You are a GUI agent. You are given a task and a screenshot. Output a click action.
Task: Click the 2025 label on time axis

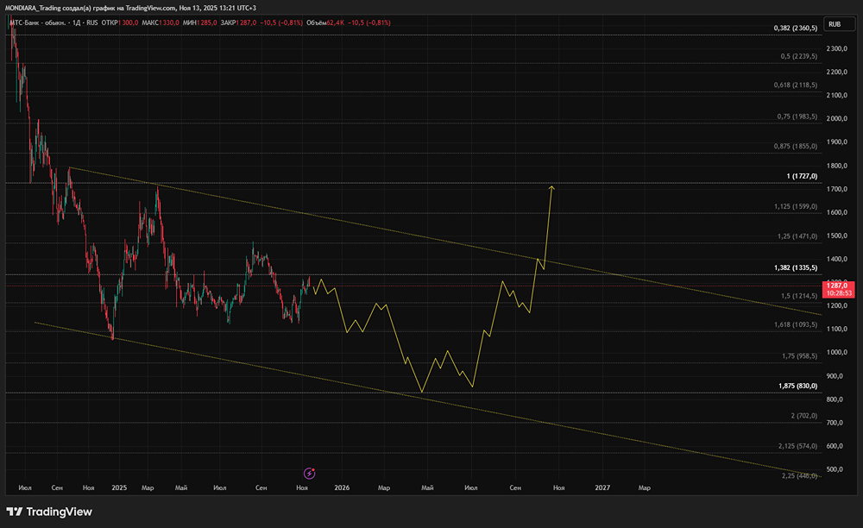pyautogui.click(x=119, y=487)
